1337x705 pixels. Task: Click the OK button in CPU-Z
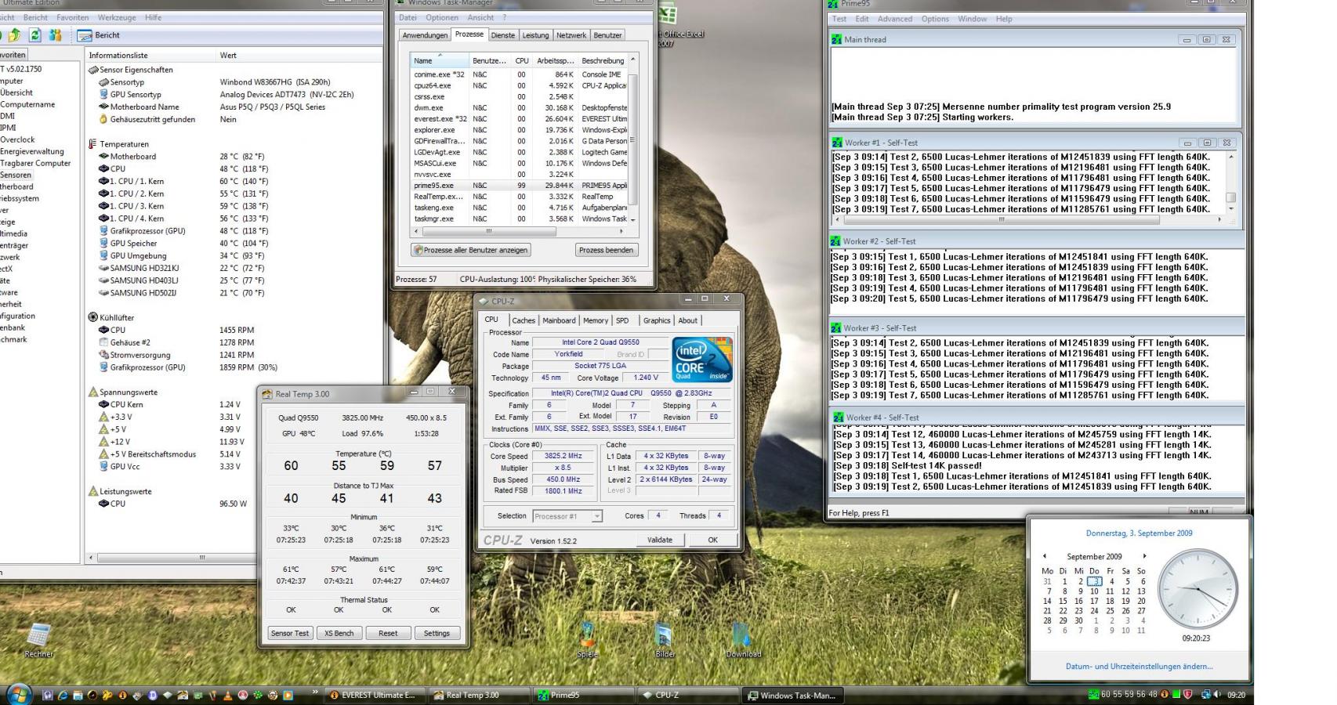712,540
